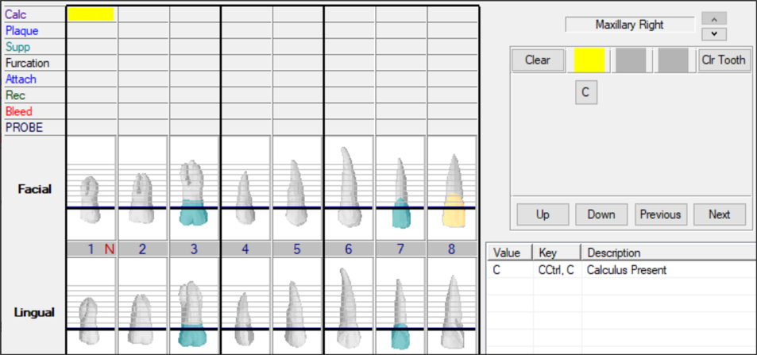Click the Clear button

538,60
